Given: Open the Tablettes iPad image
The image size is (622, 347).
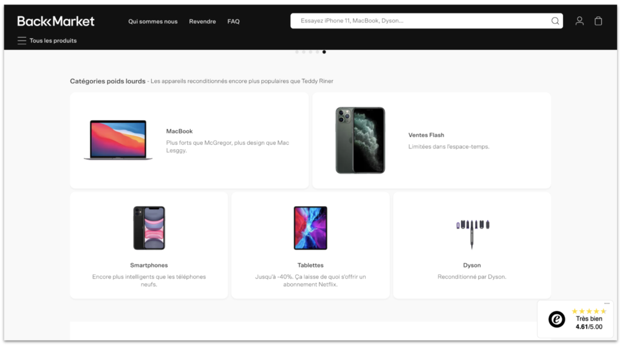Looking at the screenshot, I should click(x=310, y=227).
